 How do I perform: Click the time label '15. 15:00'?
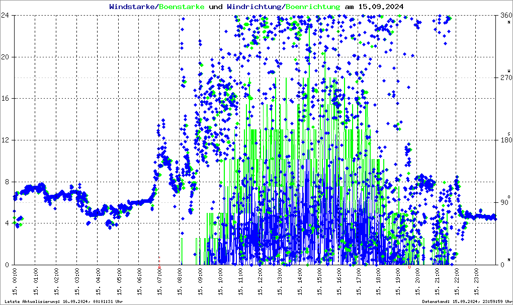319,281
